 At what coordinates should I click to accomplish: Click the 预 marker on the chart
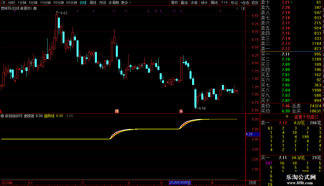pos(117,111)
